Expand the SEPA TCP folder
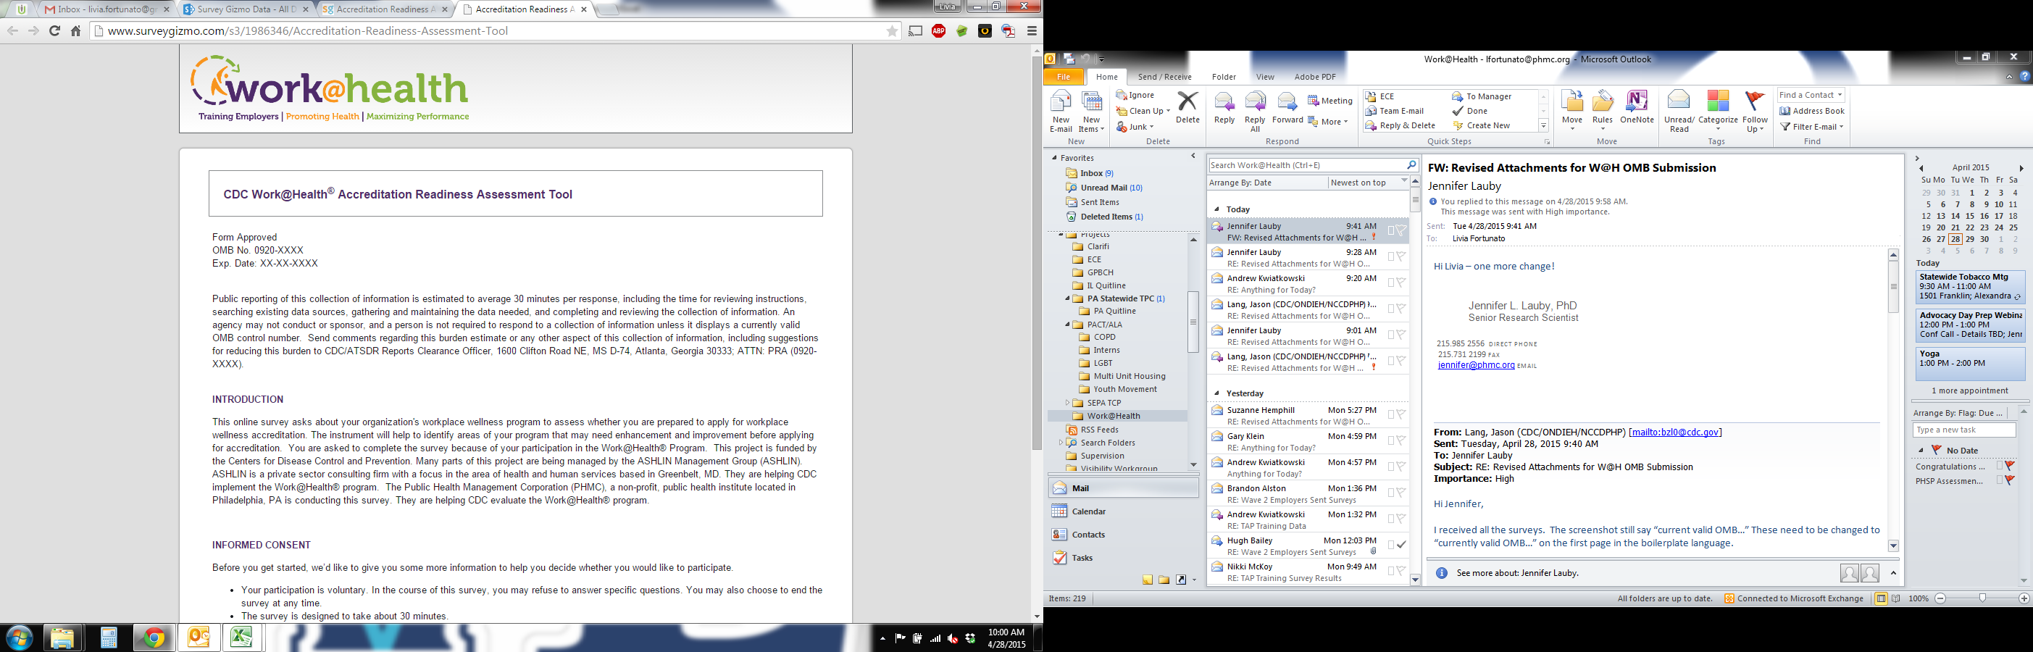This screenshot has width=2033, height=652. (x=1068, y=403)
